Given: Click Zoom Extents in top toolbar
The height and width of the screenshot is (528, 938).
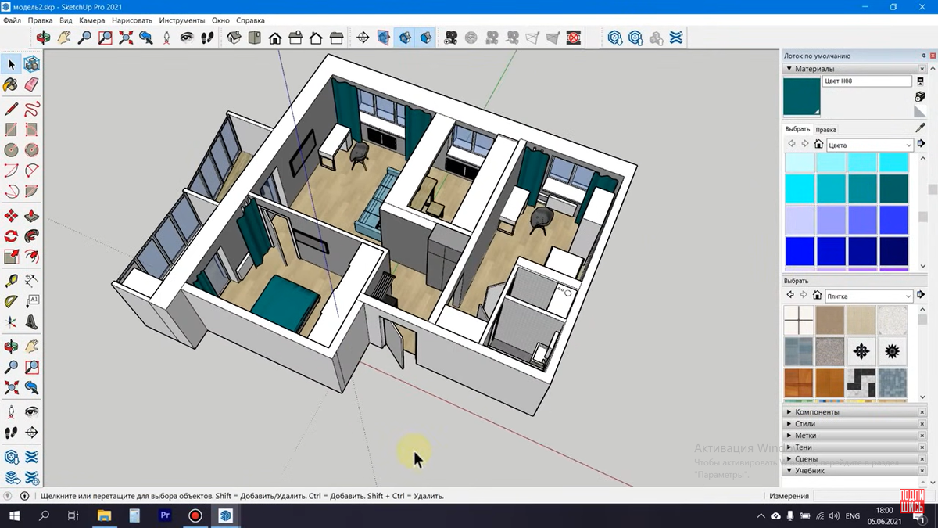Looking at the screenshot, I should [x=126, y=37].
